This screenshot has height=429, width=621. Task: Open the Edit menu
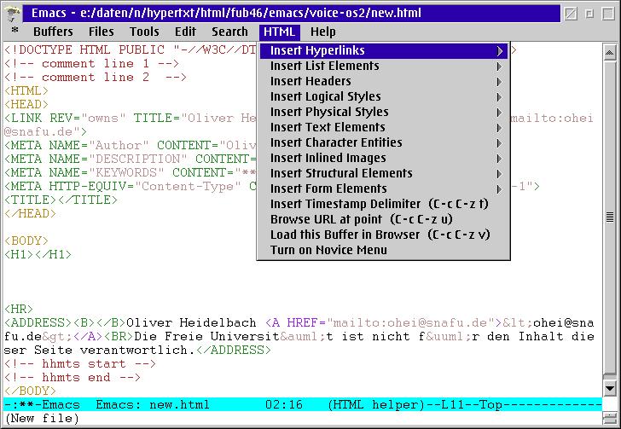pos(185,32)
